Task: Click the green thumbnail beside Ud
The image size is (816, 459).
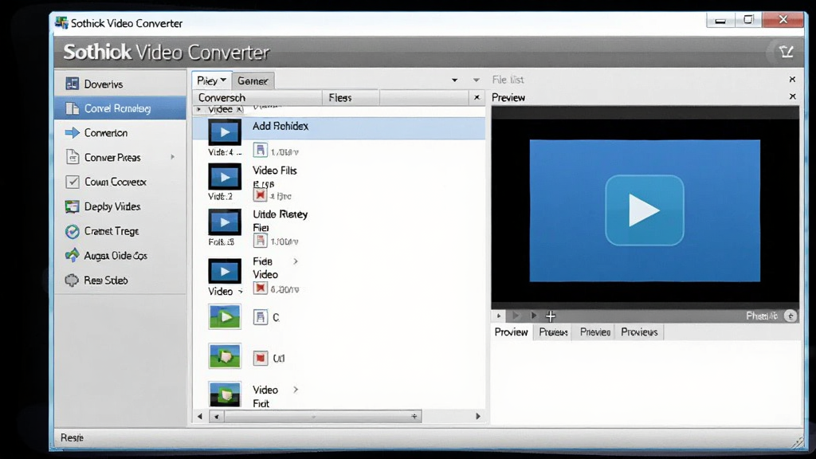Action: tap(225, 356)
